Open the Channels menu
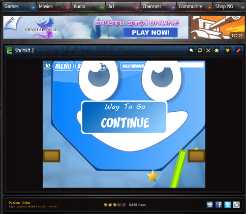The image size is (246, 214). (158, 7)
